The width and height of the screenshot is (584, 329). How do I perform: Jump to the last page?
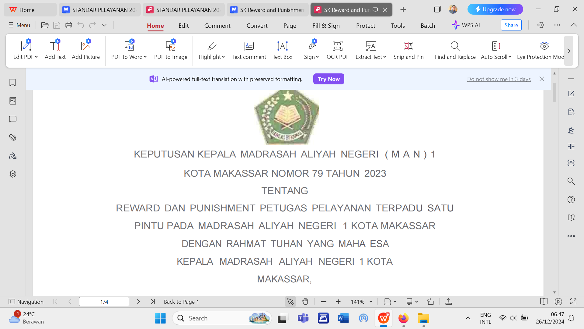(153, 302)
